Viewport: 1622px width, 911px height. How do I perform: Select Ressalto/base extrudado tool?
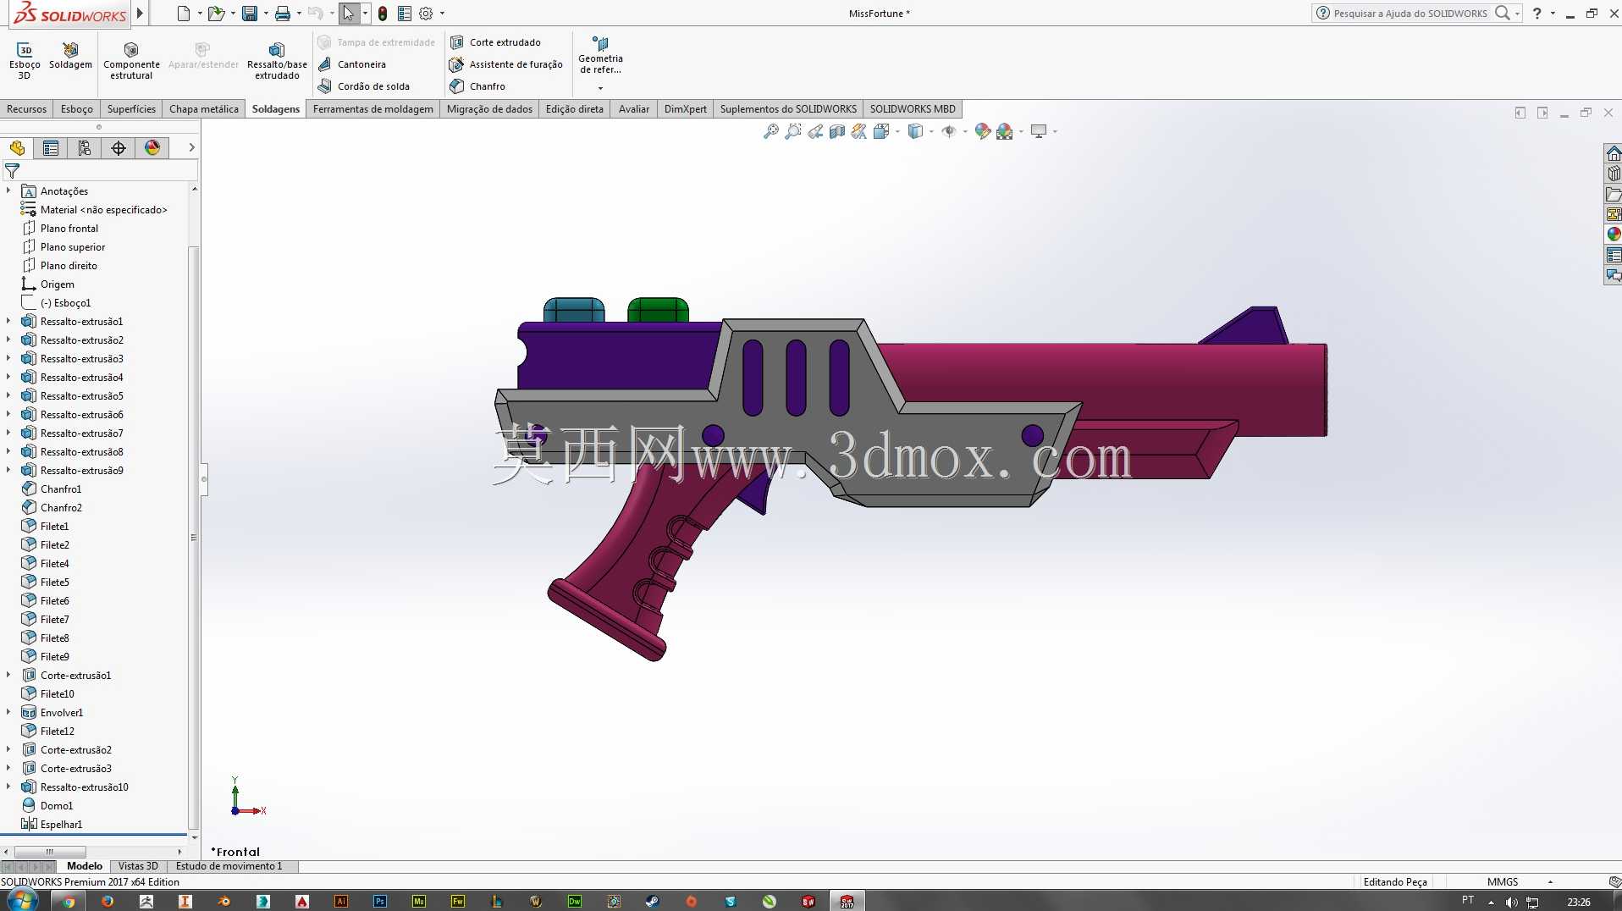pyautogui.click(x=277, y=61)
